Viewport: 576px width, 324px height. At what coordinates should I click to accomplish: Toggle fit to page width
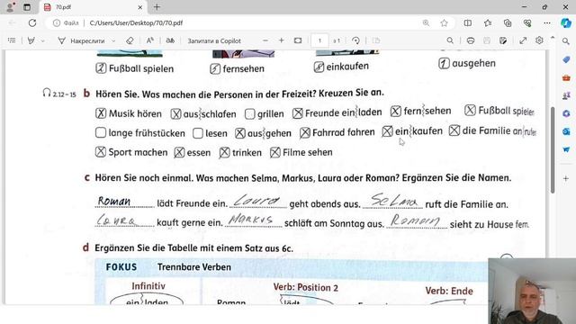pyautogui.click(x=298, y=40)
